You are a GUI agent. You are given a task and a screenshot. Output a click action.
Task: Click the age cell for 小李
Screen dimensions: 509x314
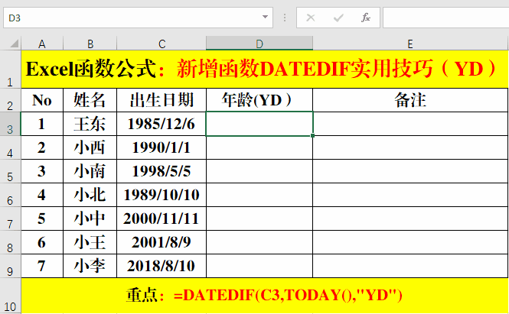[x=259, y=266]
